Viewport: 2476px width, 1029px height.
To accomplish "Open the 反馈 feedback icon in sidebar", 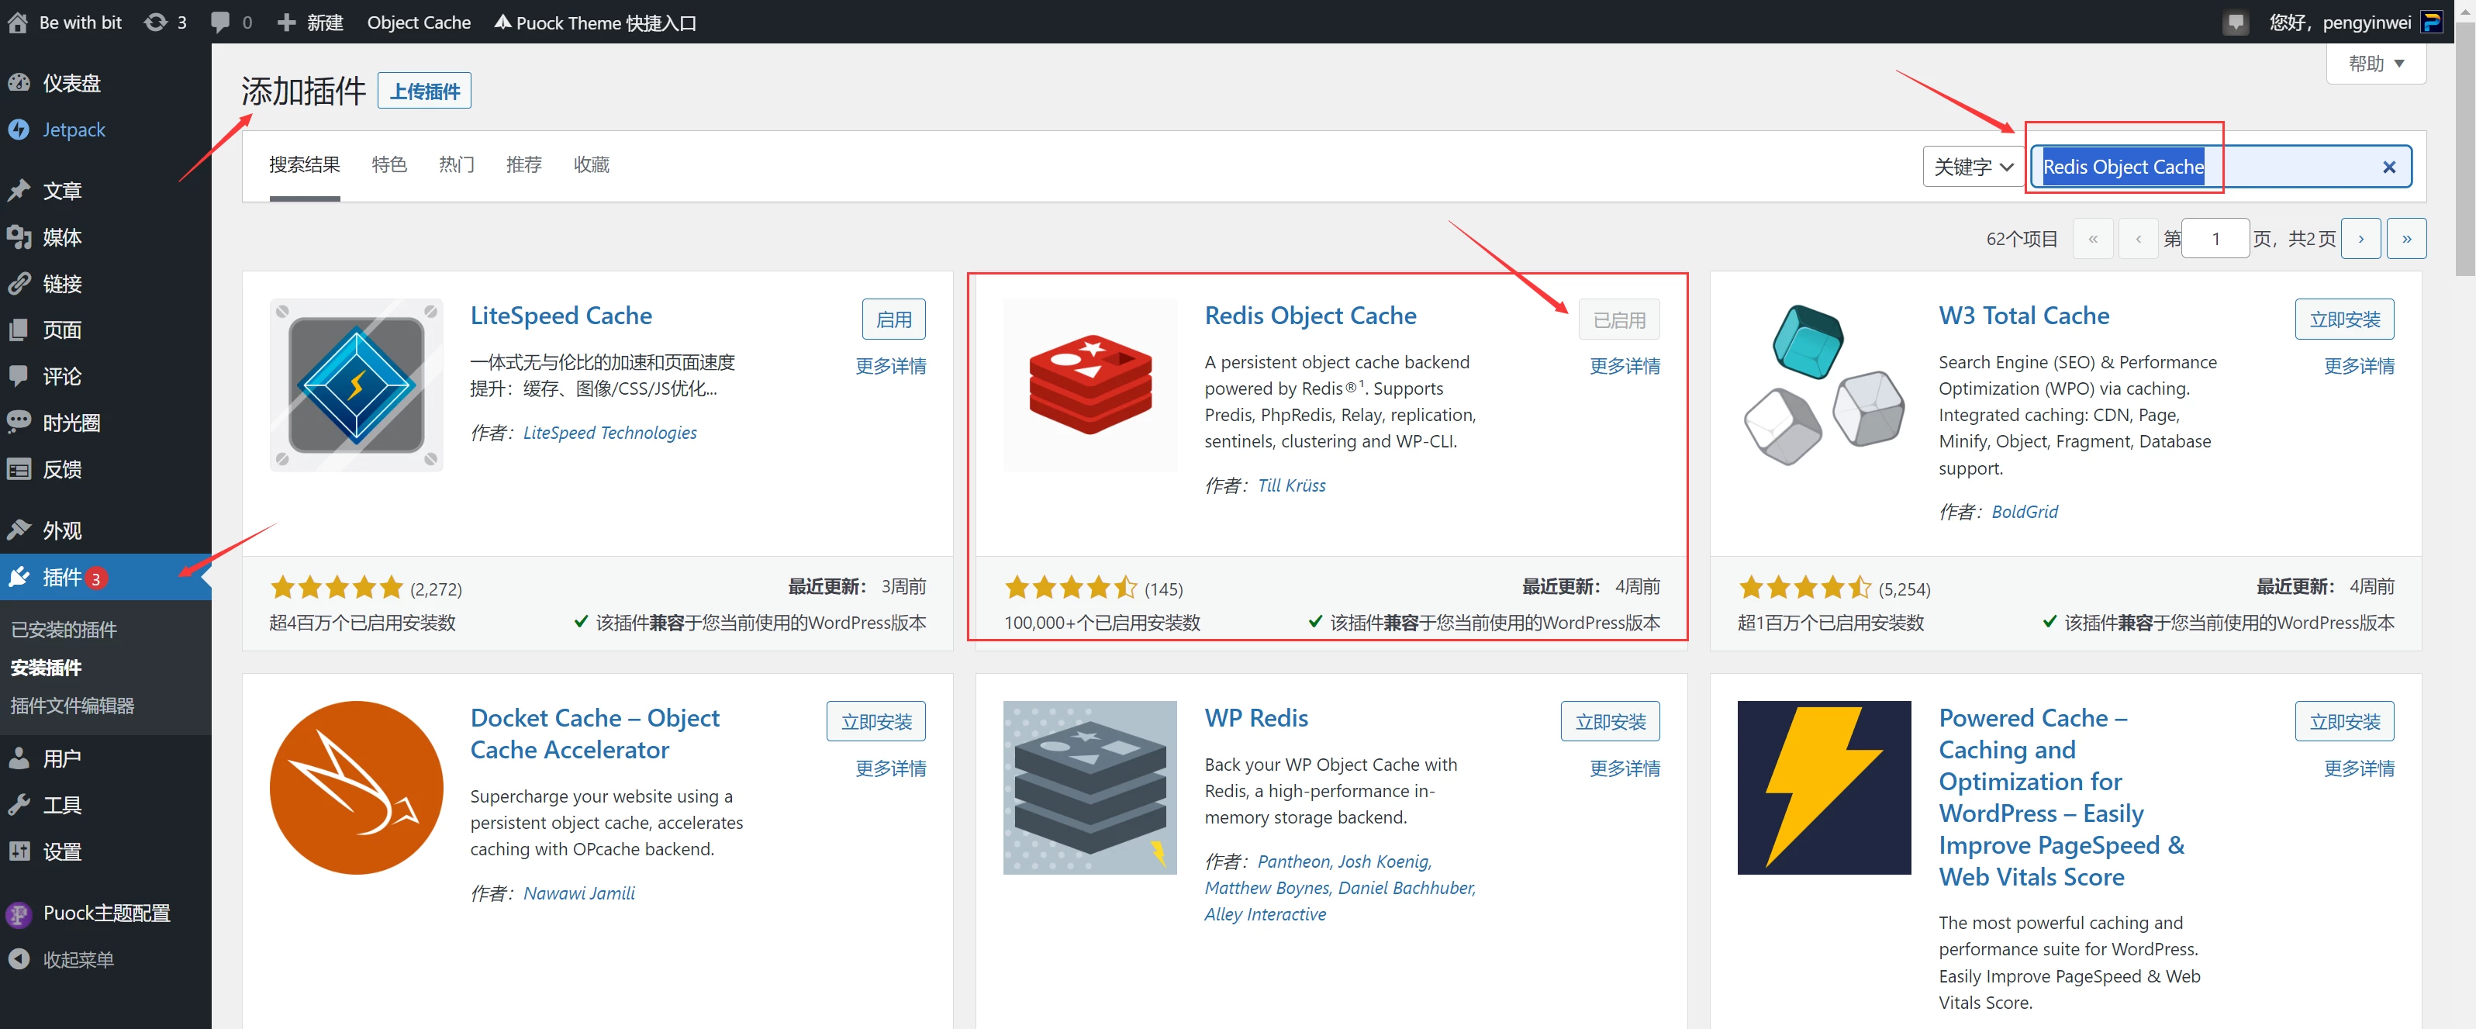I will click(19, 469).
